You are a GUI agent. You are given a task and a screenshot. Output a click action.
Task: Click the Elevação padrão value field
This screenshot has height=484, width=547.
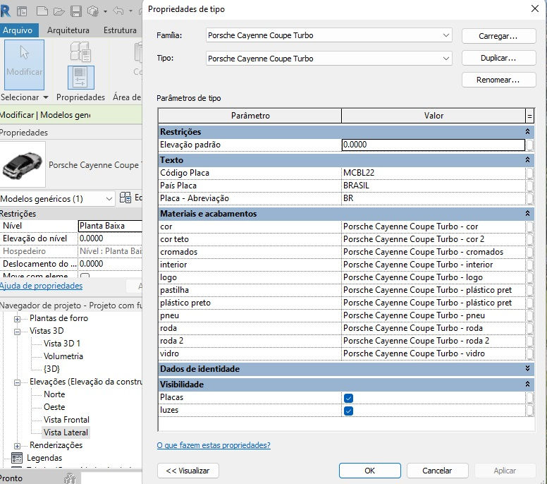pyautogui.click(x=434, y=145)
